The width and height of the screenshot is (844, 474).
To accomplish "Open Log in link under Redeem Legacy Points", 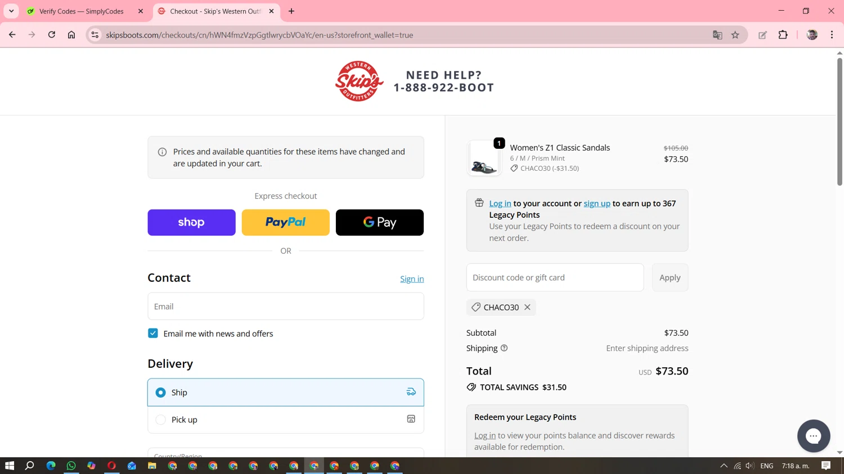I will click(485, 436).
